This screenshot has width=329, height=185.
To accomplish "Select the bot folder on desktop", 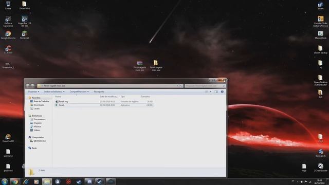I will coord(320,94).
